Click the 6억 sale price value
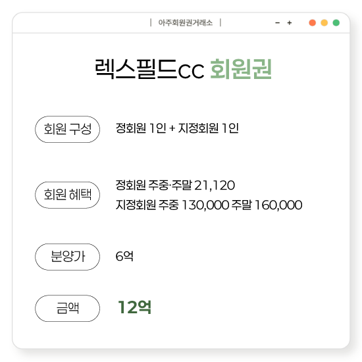362x362 pixels. point(124,256)
